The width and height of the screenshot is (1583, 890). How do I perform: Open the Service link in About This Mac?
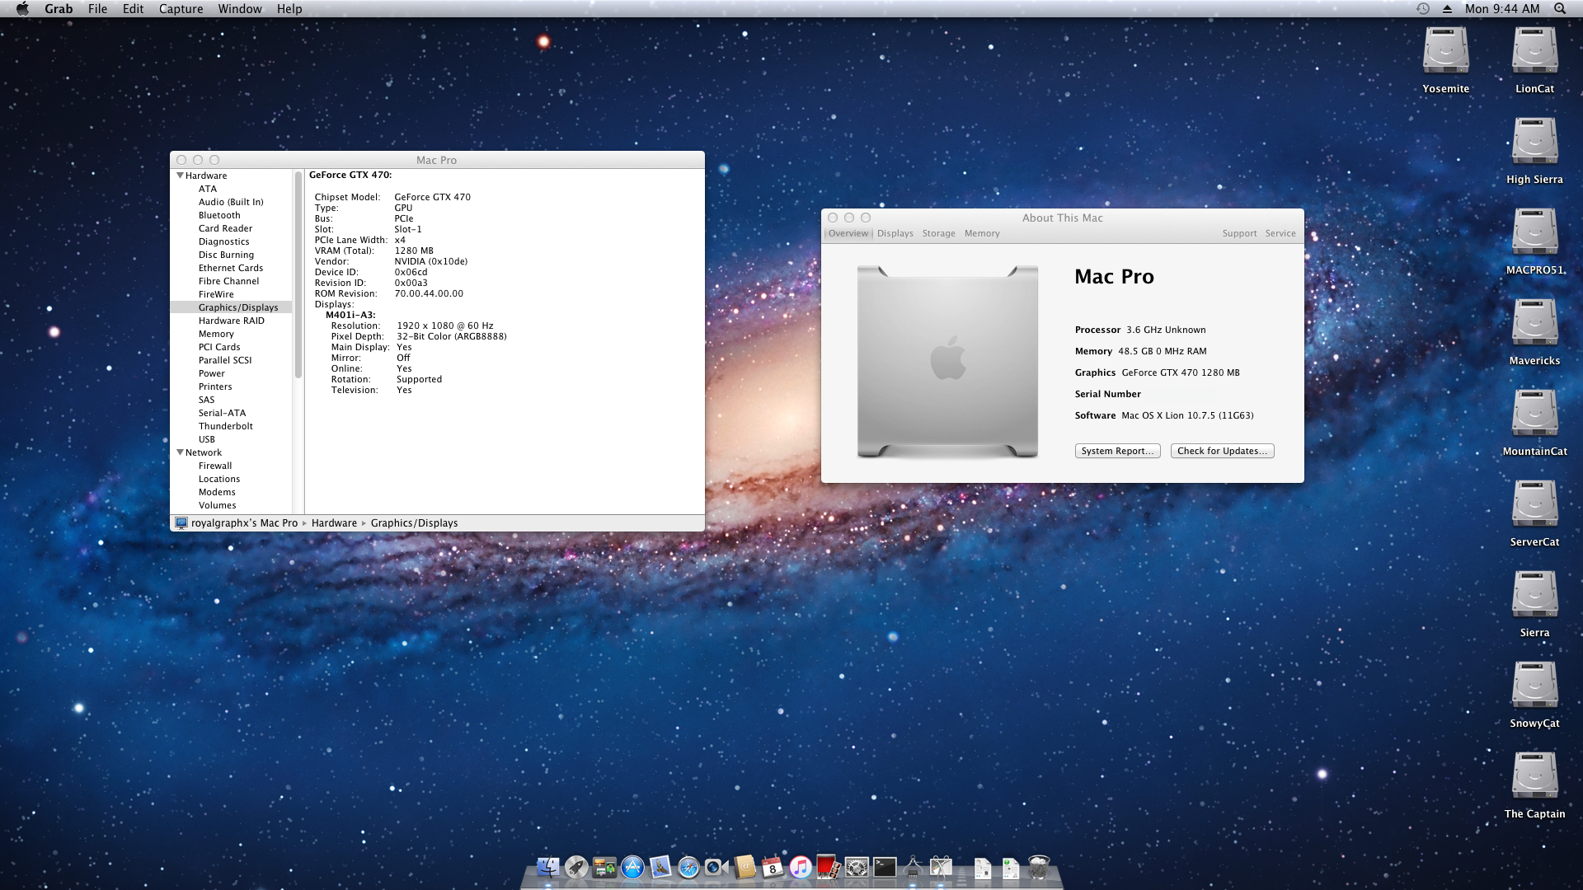[1280, 233]
